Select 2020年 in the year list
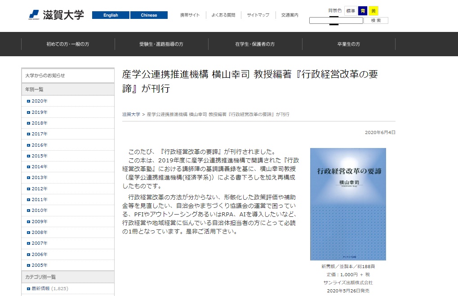Viewport: 458px width, 296px height. [x=39, y=101]
